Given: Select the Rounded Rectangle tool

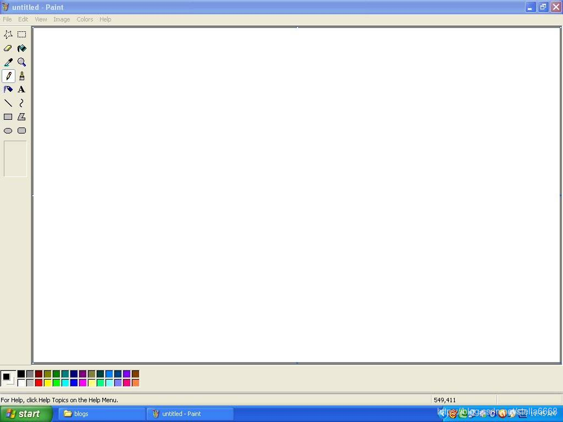Looking at the screenshot, I should point(21,131).
